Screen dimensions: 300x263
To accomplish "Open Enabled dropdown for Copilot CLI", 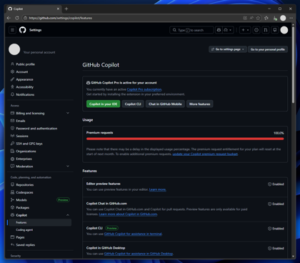I will pyautogui.click(x=276, y=229).
